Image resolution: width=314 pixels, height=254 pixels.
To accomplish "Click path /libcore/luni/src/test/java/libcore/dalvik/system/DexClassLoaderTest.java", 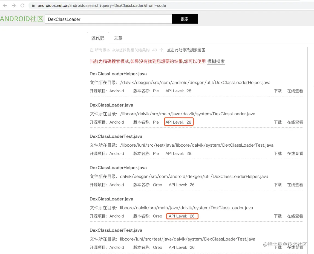I will pos(197,145).
